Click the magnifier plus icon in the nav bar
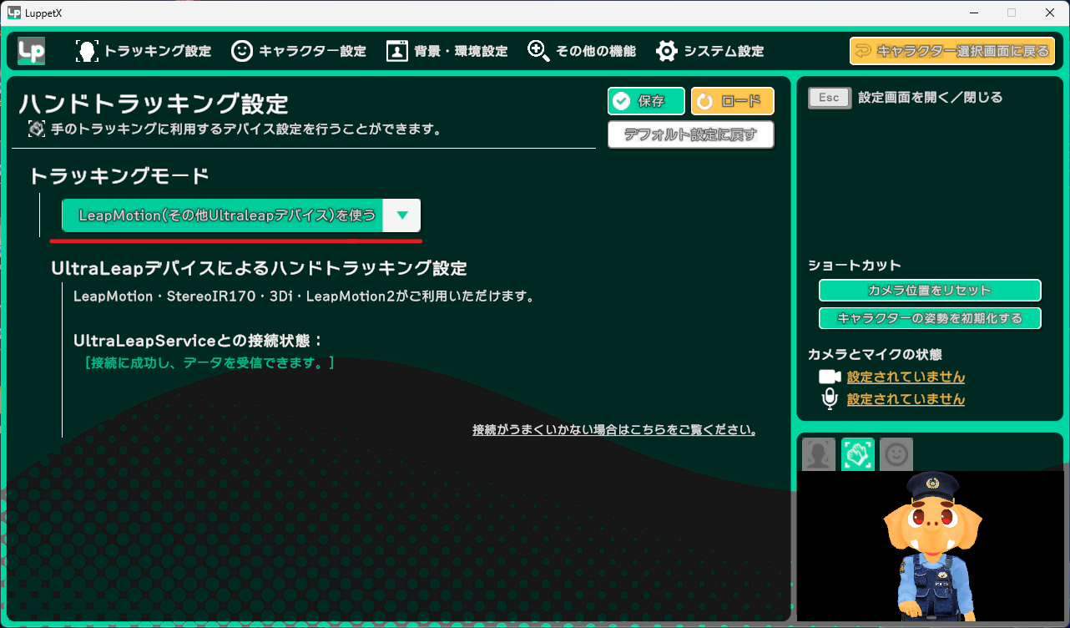 point(539,51)
